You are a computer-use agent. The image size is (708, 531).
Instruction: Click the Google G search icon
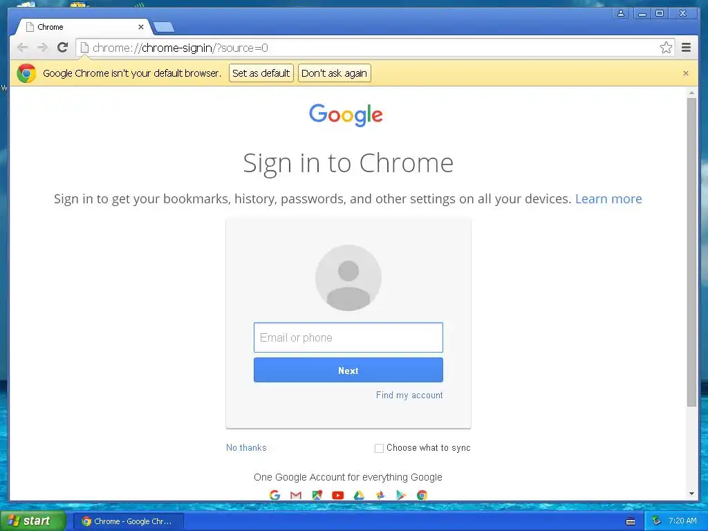274,495
